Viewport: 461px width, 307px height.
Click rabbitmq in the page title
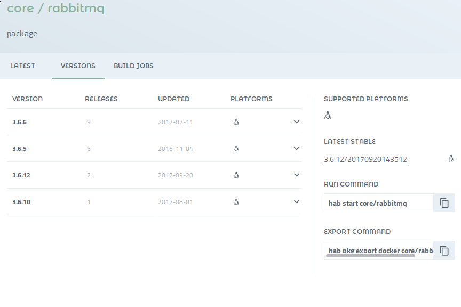(x=76, y=8)
